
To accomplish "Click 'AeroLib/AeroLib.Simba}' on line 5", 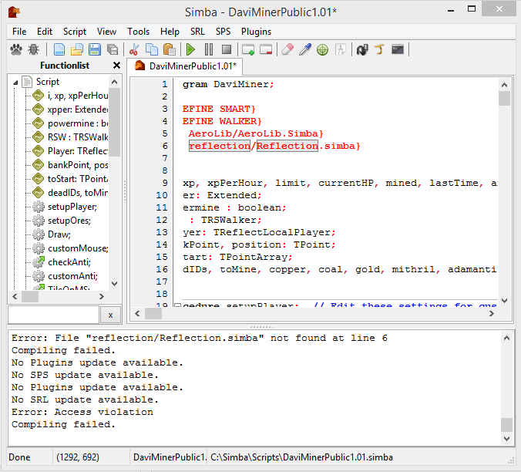I will (x=256, y=133).
